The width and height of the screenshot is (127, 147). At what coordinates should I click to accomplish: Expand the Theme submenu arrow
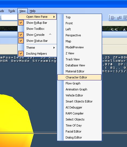pyautogui.click(x=54, y=48)
